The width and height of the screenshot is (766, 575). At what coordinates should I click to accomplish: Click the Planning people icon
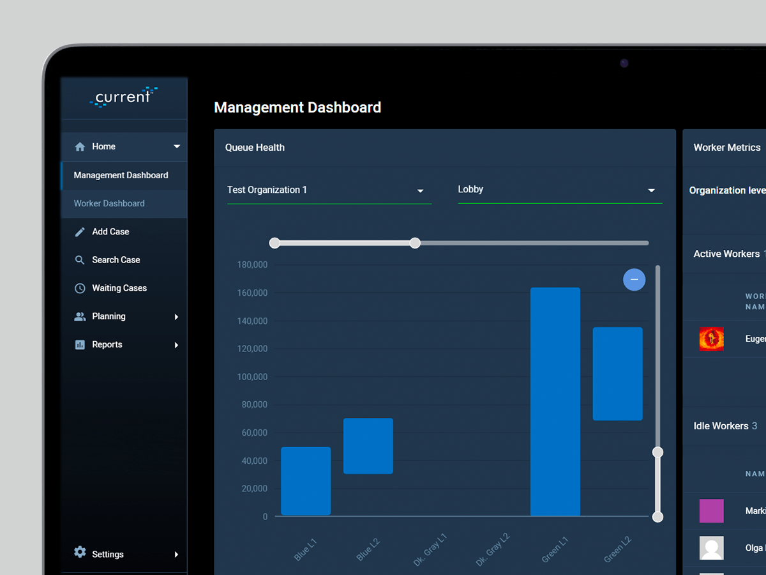(x=80, y=316)
